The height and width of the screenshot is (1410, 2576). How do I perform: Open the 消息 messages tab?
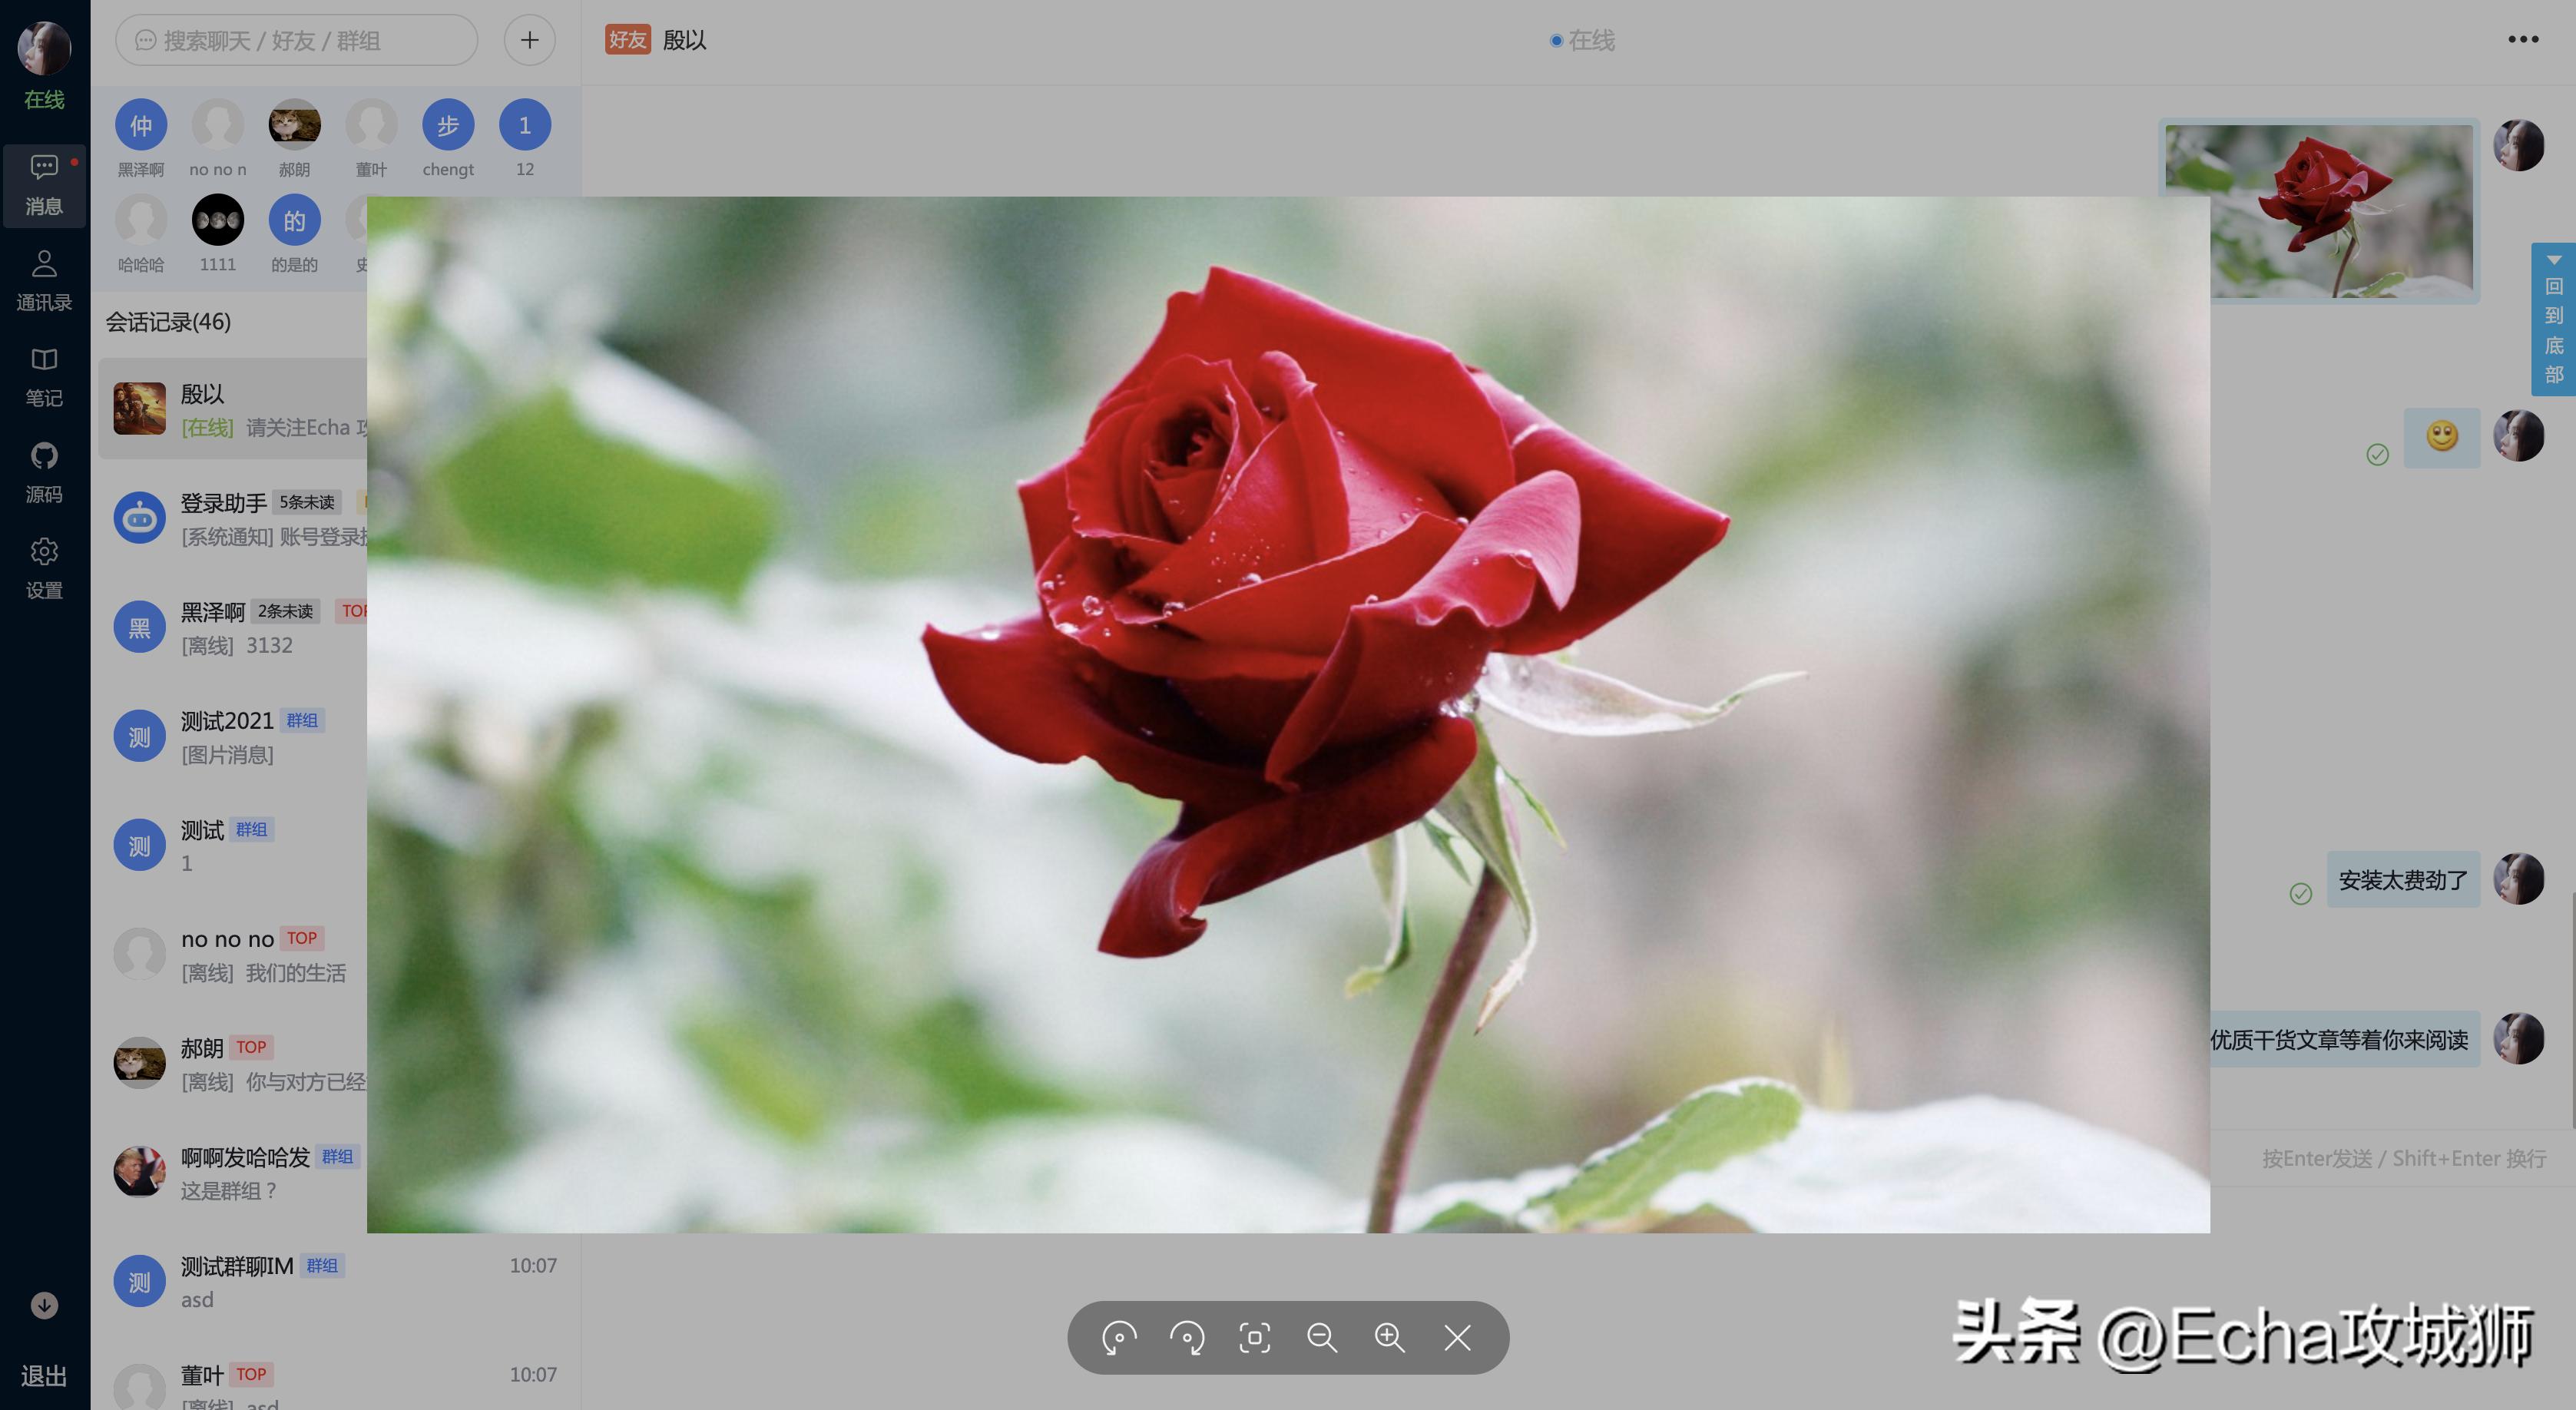coord(44,185)
